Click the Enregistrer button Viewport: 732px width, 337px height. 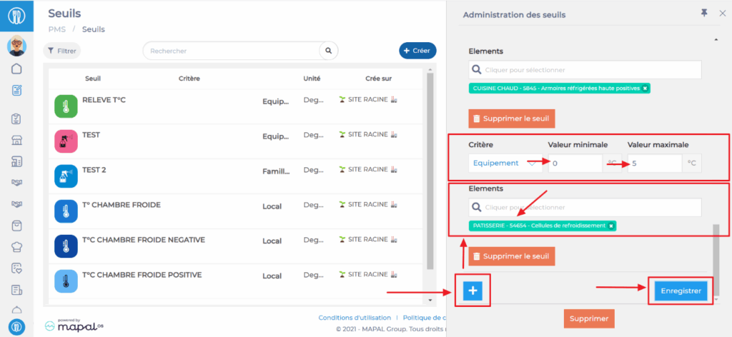680,291
